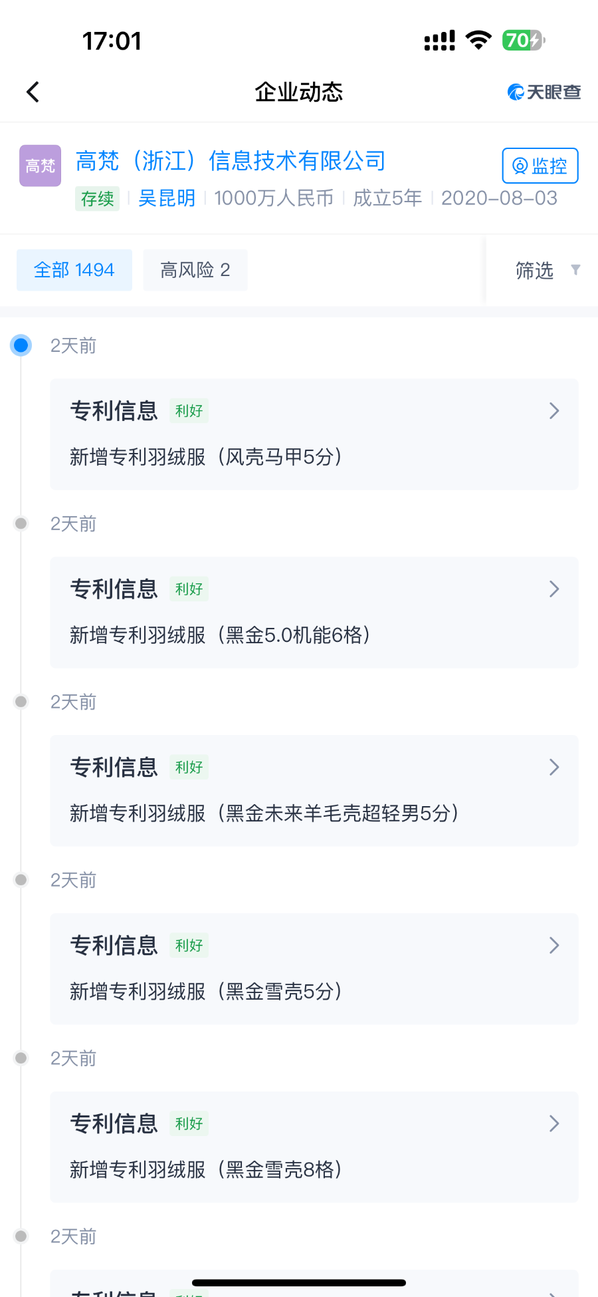
Task: Tap the filter funnel icon
Action: pyautogui.click(x=575, y=269)
